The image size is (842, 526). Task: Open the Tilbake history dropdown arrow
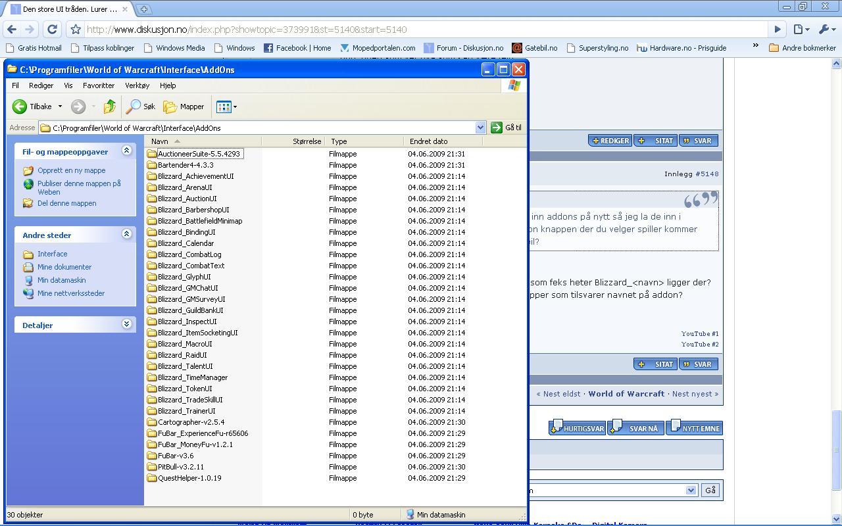click(60, 107)
